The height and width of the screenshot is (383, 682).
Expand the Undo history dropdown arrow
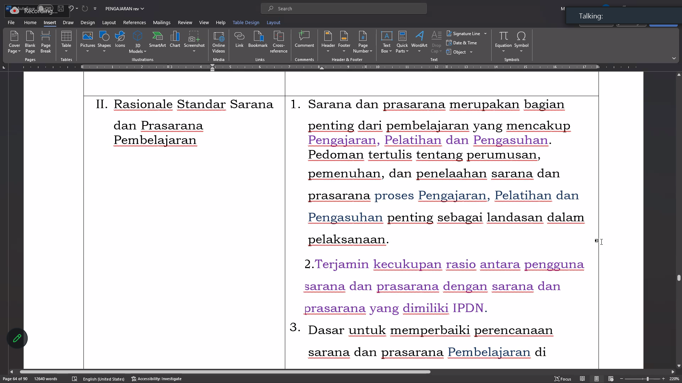click(77, 9)
